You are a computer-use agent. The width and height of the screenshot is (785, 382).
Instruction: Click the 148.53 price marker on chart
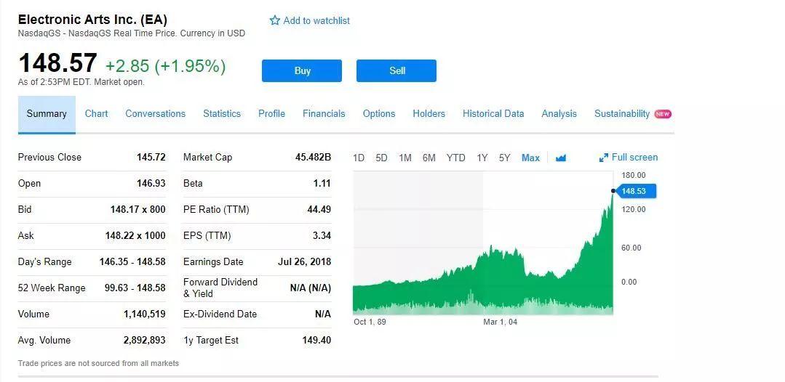(635, 191)
